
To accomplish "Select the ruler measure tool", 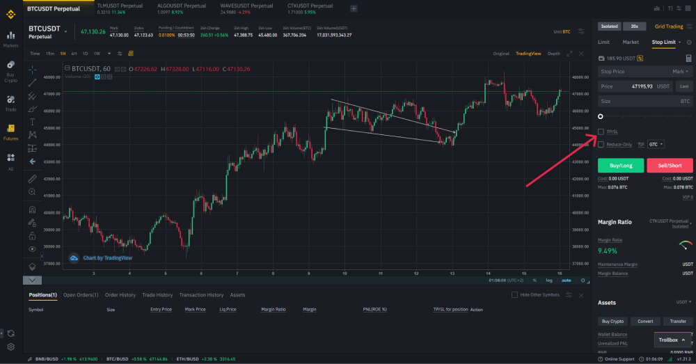I will (x=33, y=178).
